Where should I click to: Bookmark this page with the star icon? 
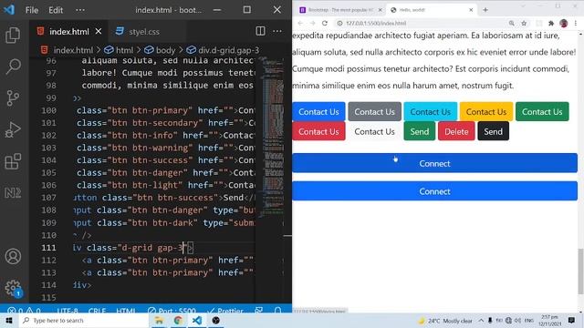(x=524, y=23)
